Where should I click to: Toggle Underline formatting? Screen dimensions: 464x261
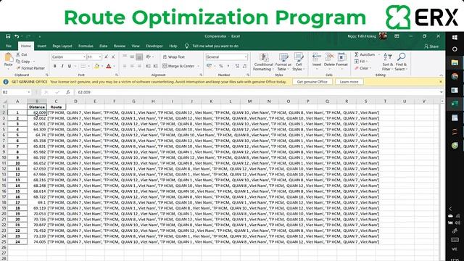pyautogui.click(x=70, y=66)
